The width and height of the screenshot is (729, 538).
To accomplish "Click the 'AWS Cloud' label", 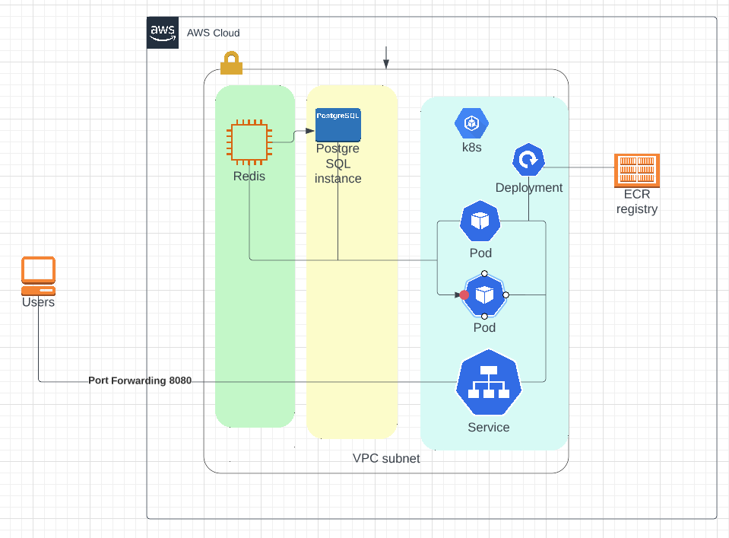I will pos(214,33).
